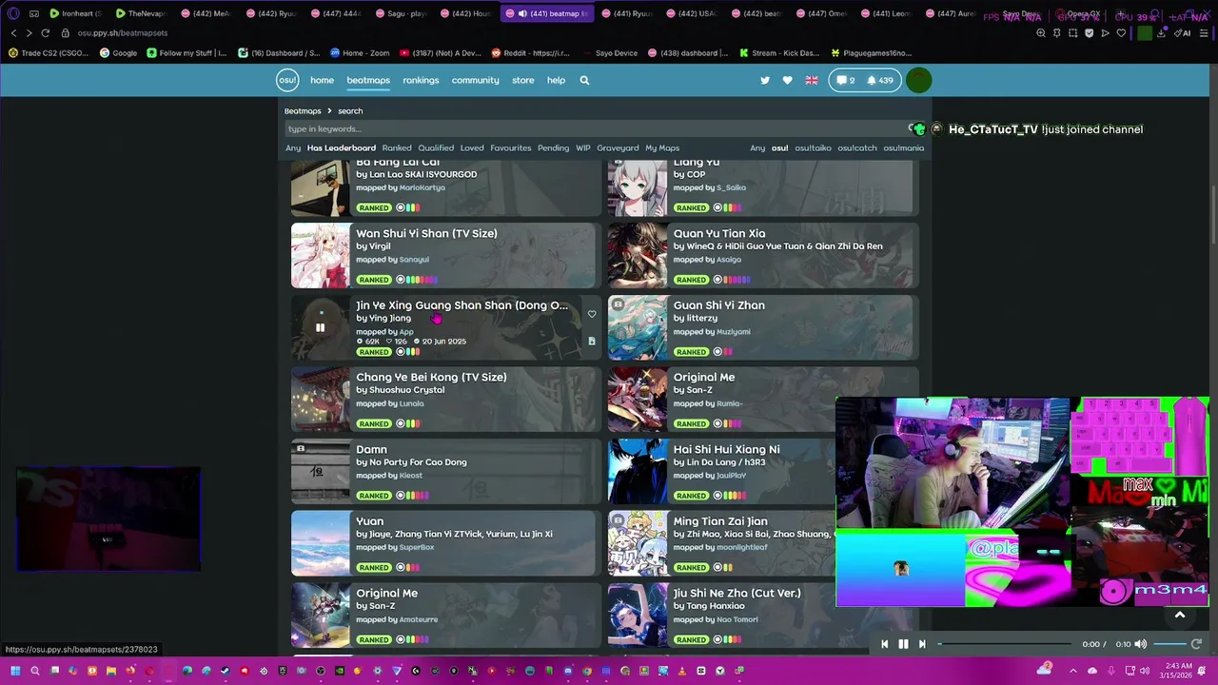Open mapper Muziyami's profile link
The width and height of the screenshot is (1218, 685).
[x=734, y=332]
